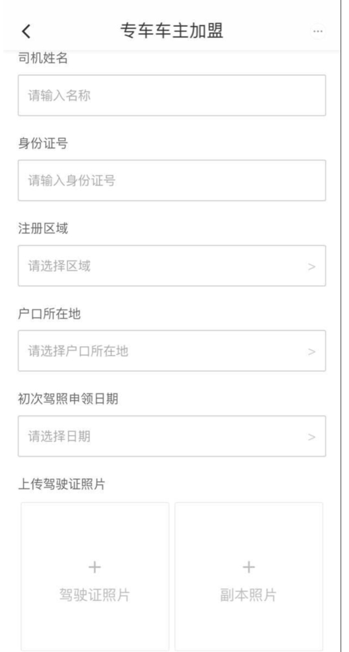
Task: Upload the 副本照片 copy photo box
Action: (x=249, y=577)
